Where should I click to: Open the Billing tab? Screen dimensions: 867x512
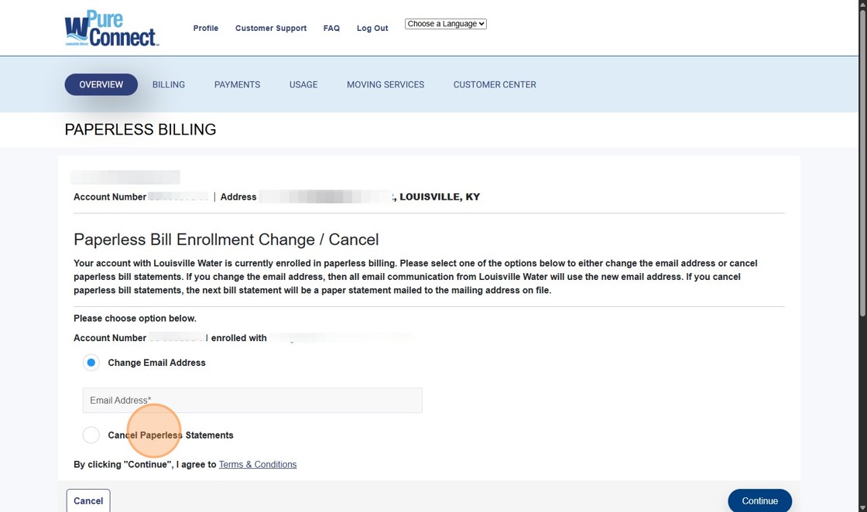[x=169, y=85]
